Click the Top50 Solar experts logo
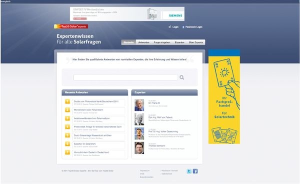Viewport: 300px width, 184px height. point(71,26)
